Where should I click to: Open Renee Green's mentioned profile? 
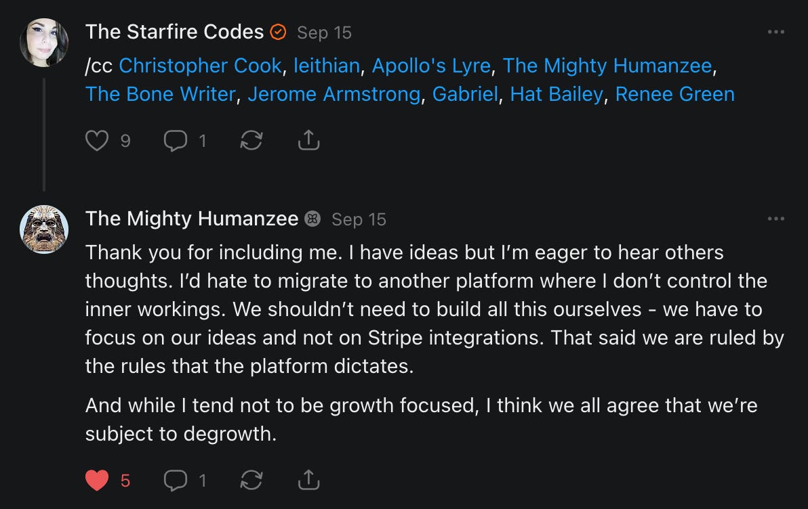point(674,94)
